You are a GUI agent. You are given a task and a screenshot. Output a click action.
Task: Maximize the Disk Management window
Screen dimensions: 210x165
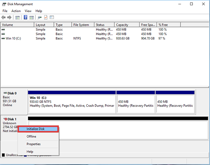coord(191,4)
